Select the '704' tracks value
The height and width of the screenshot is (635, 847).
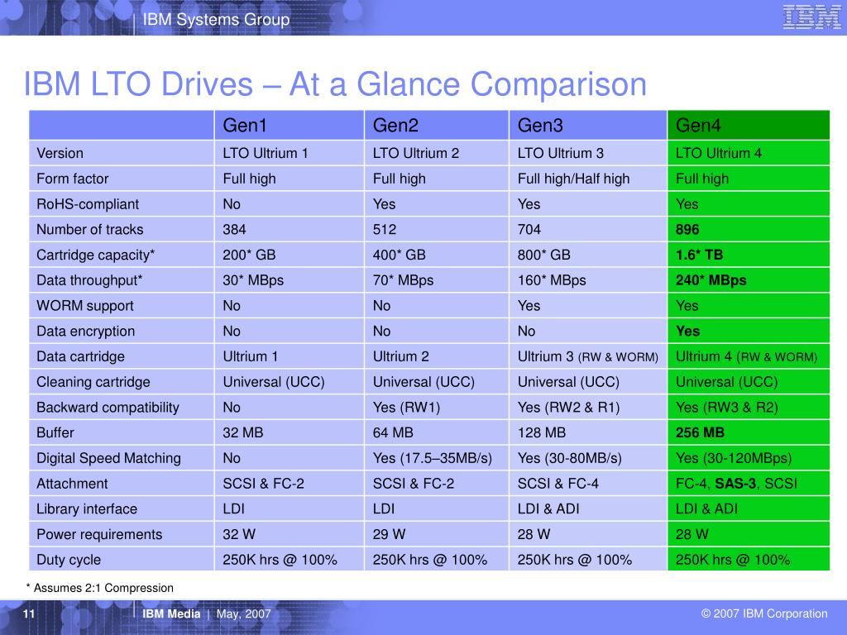click(x=529, y=230)
